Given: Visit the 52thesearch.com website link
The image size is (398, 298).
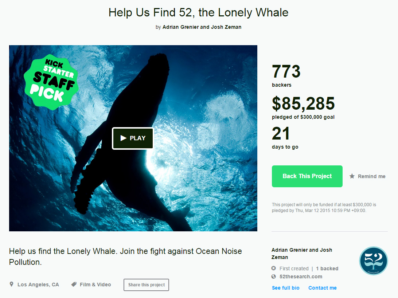Looking at the screenshot, I should point(301,277).
